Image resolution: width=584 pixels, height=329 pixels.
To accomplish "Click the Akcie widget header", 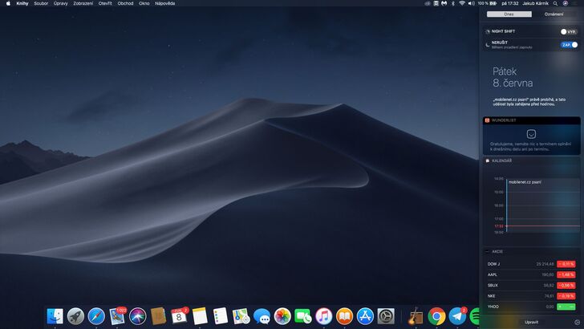I will point(532,251).
